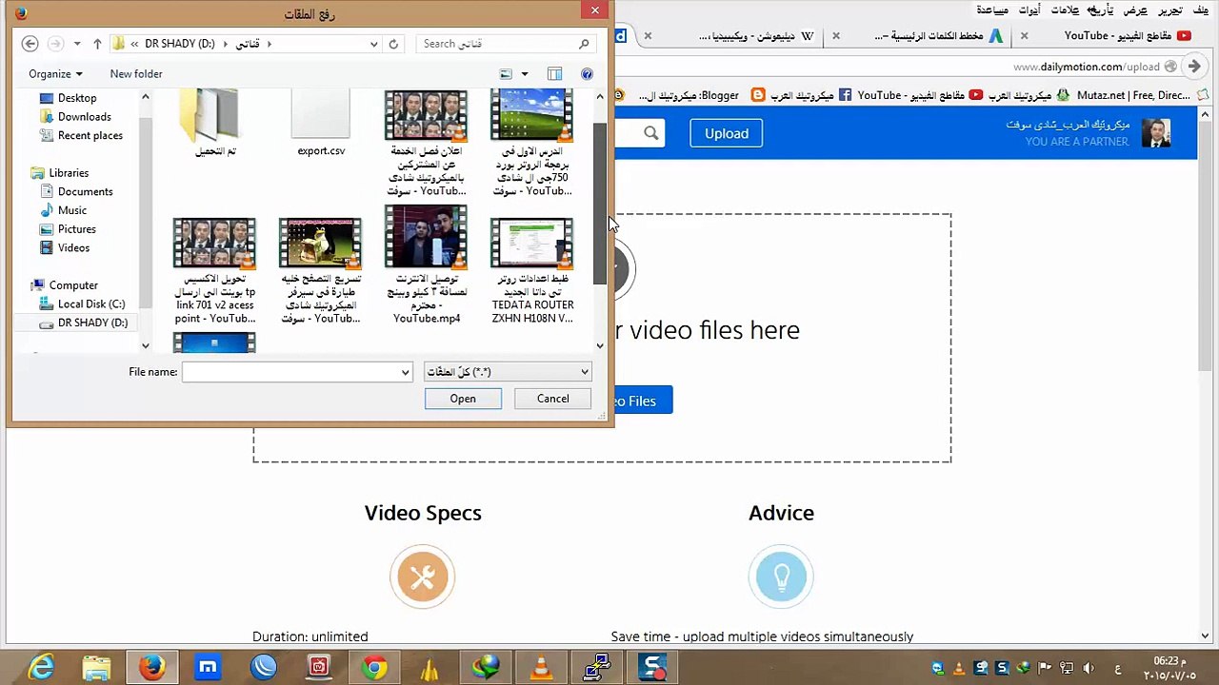Select Recent places in navigation pane
Screen dimensions: 1219x685
coord(81,136)
